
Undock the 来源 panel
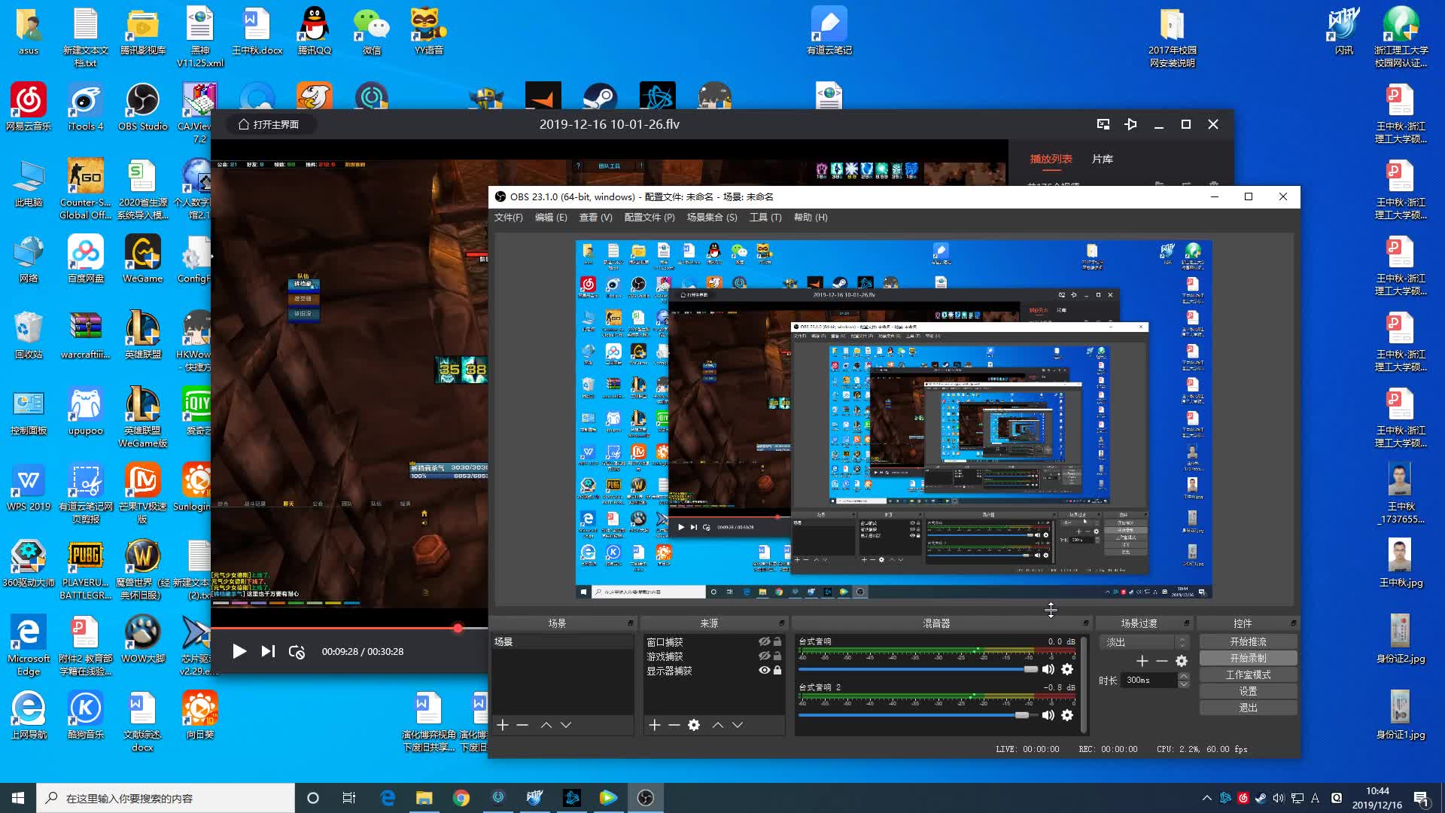(781, 623)
